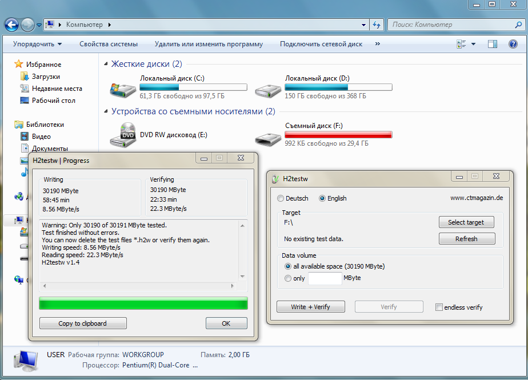The image size is (528, 380).
Task: Expand the arrow after Компьютер in breadcrumb
Action: (110, 25)
